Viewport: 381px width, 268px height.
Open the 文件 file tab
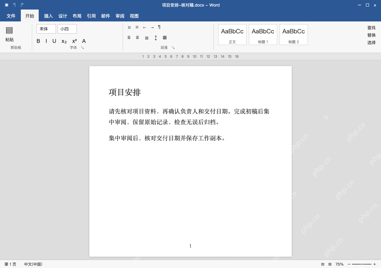tap(11, 16)
